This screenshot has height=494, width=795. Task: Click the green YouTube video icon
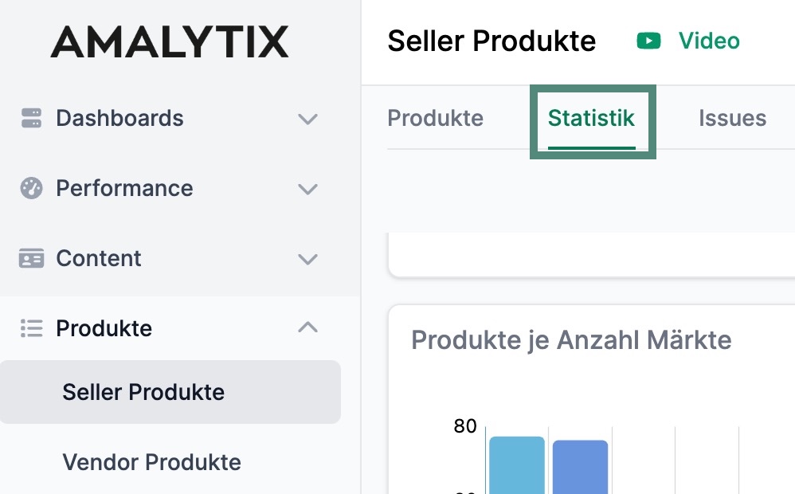tap(649, 41)
